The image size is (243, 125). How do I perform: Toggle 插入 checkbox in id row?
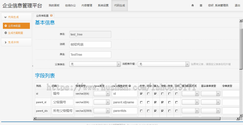155,94
